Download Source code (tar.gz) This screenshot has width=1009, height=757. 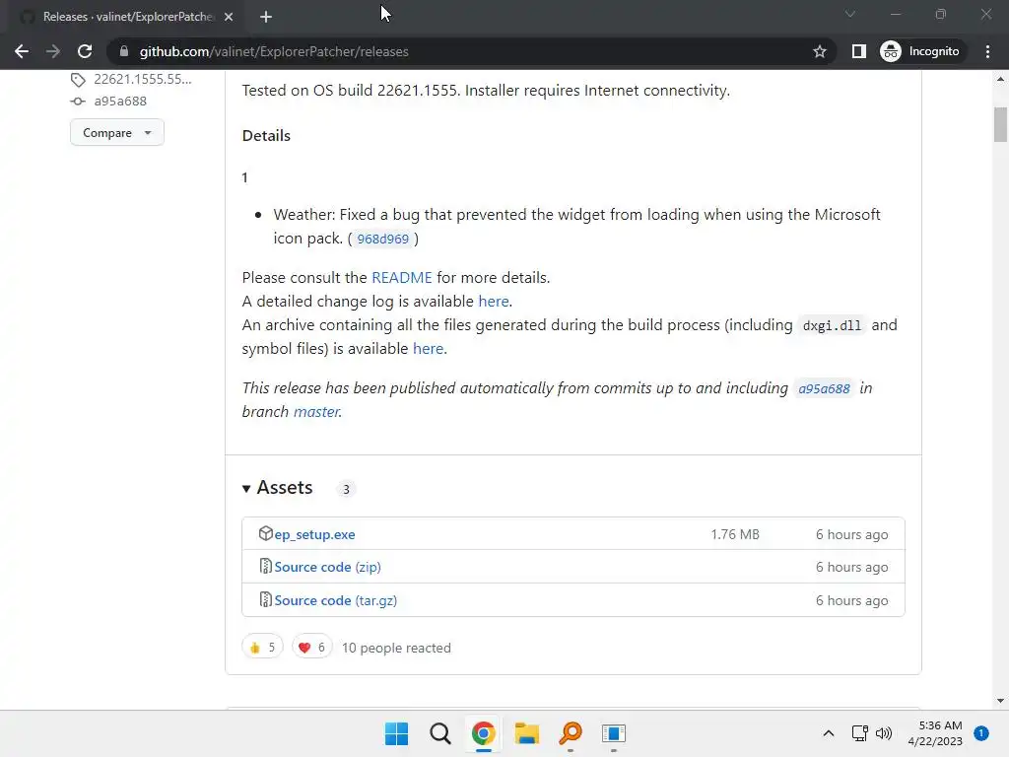click(335, 600)
